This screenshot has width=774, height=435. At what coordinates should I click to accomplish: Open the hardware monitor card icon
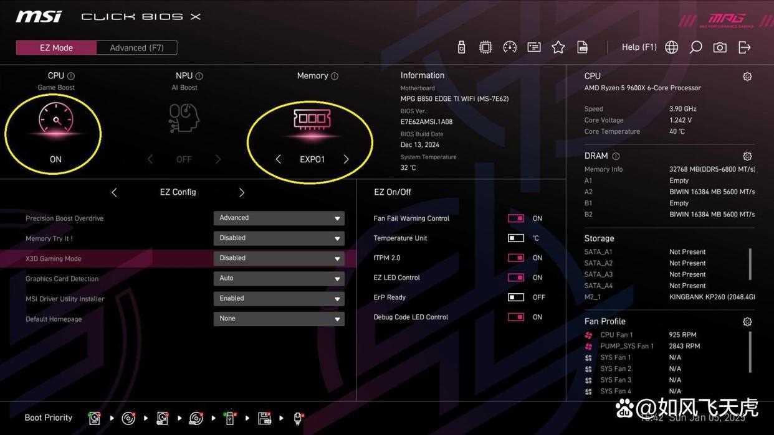pyautogui.click(x=534, y=47)
